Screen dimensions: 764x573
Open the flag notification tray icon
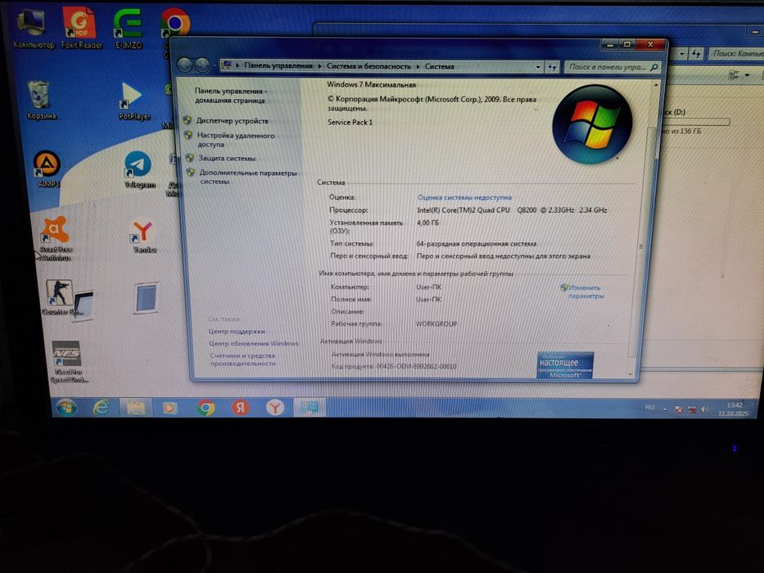678,409
